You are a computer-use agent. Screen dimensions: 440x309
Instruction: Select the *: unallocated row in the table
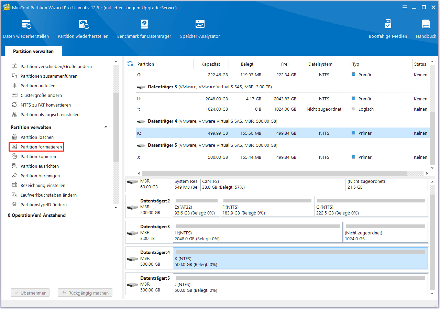point(283,109)
